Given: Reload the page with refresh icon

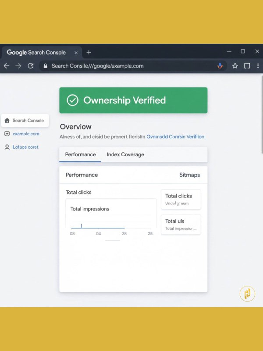Looking at the screenshot, I should pyautogui.click(x=31, y=66).
